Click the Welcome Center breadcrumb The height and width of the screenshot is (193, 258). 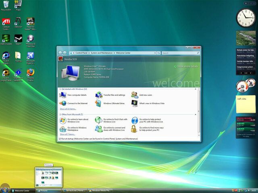(123, 53)
